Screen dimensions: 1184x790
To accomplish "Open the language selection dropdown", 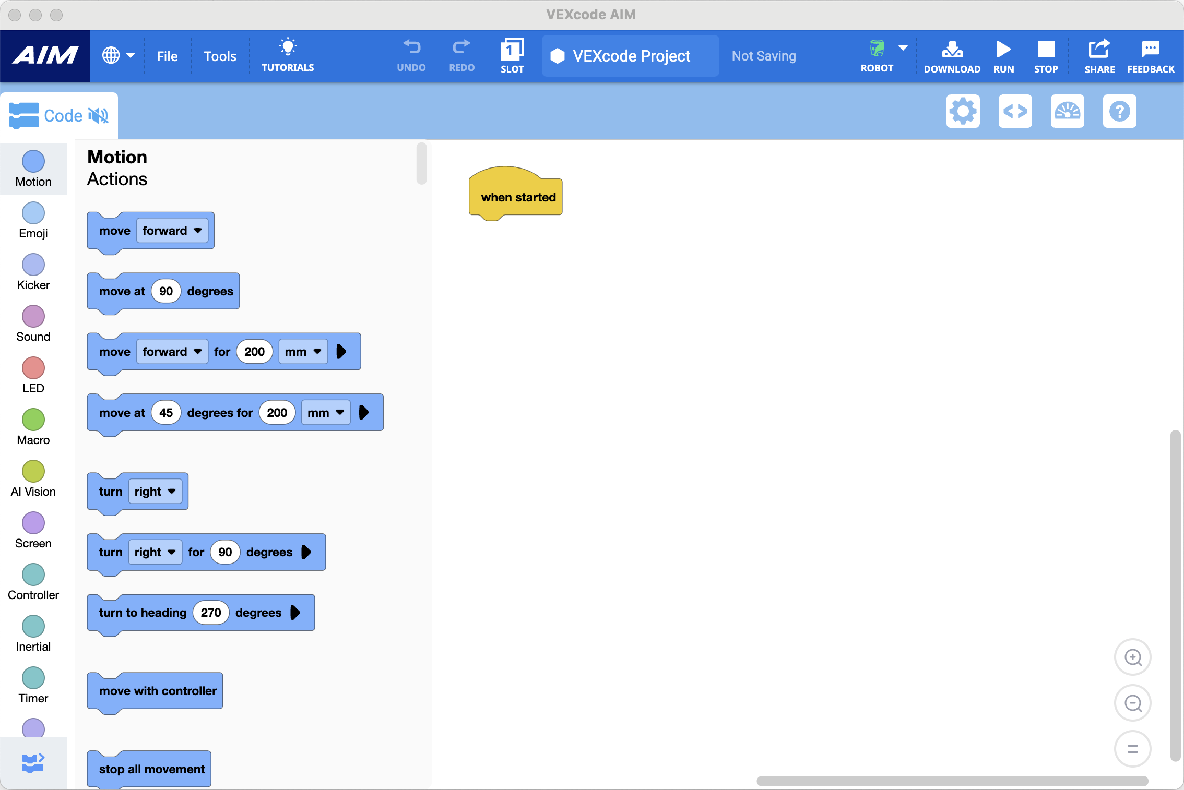I will tap(119, 55).
